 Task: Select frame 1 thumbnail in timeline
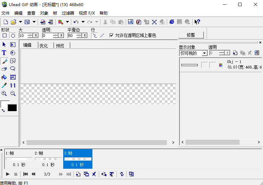click(x=19, y=159)
